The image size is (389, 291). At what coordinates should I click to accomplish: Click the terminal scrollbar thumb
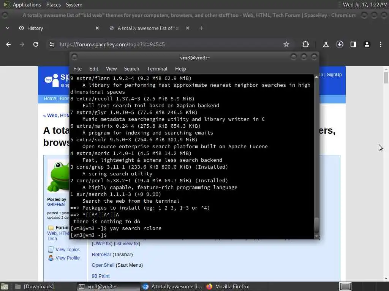pos(316,225)
